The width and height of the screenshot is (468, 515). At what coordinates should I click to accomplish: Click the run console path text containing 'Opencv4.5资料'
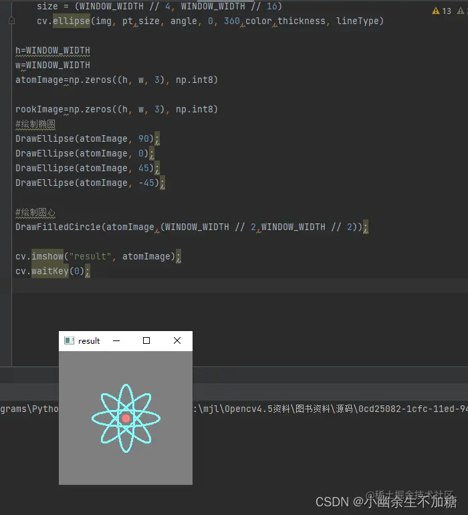[330, 409]
